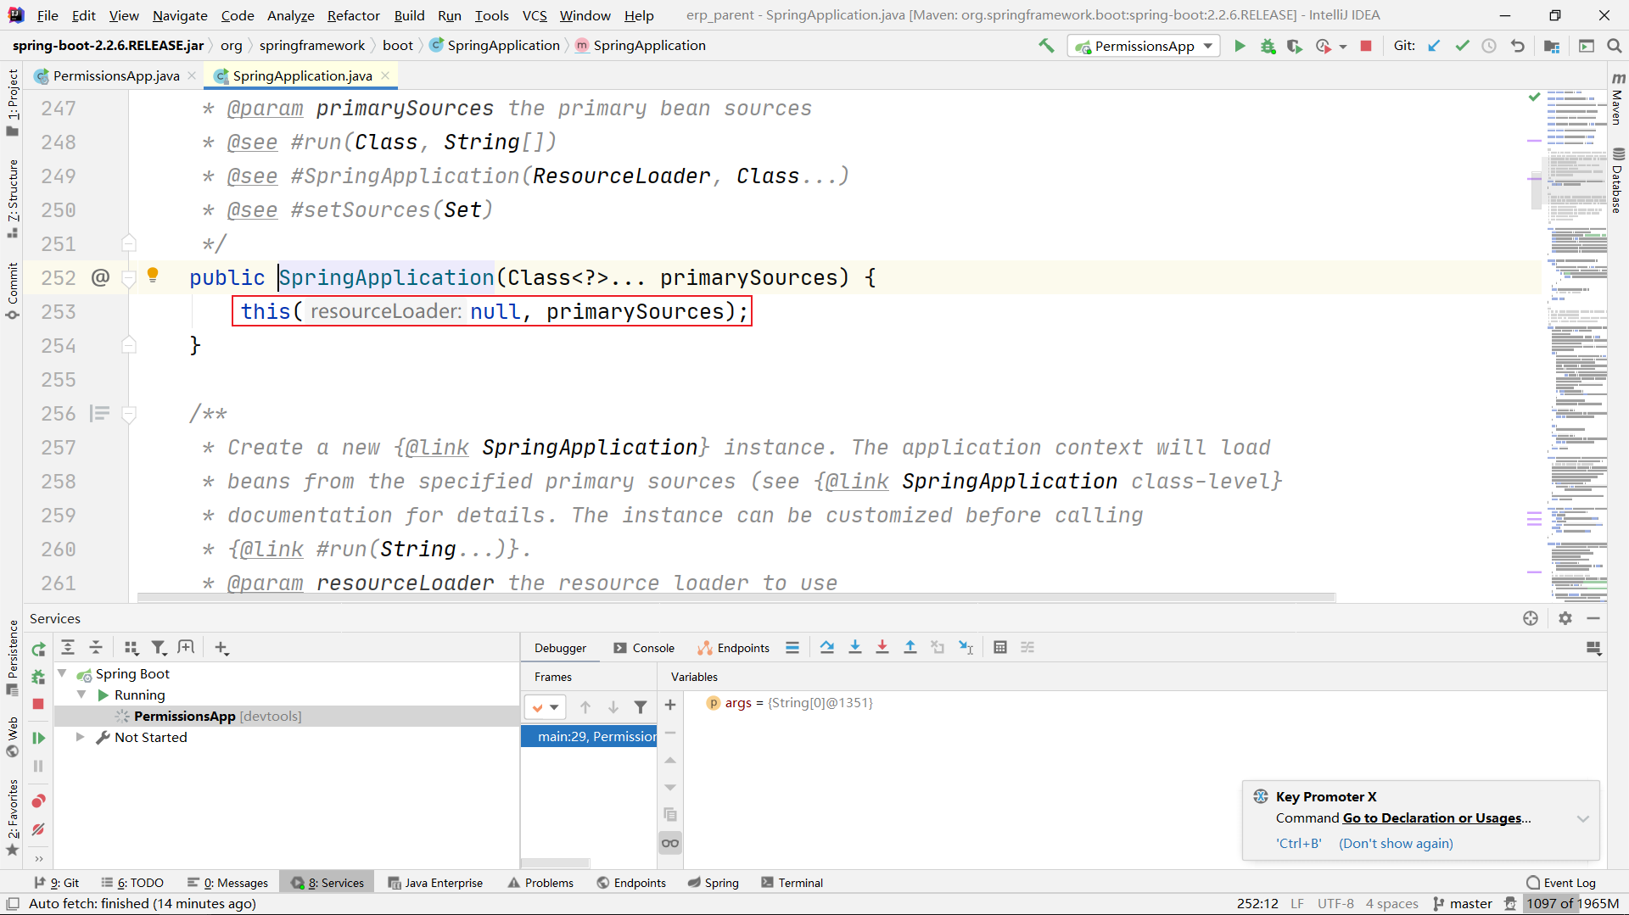Toggle the Database tool window strip

coord(1618,181)
